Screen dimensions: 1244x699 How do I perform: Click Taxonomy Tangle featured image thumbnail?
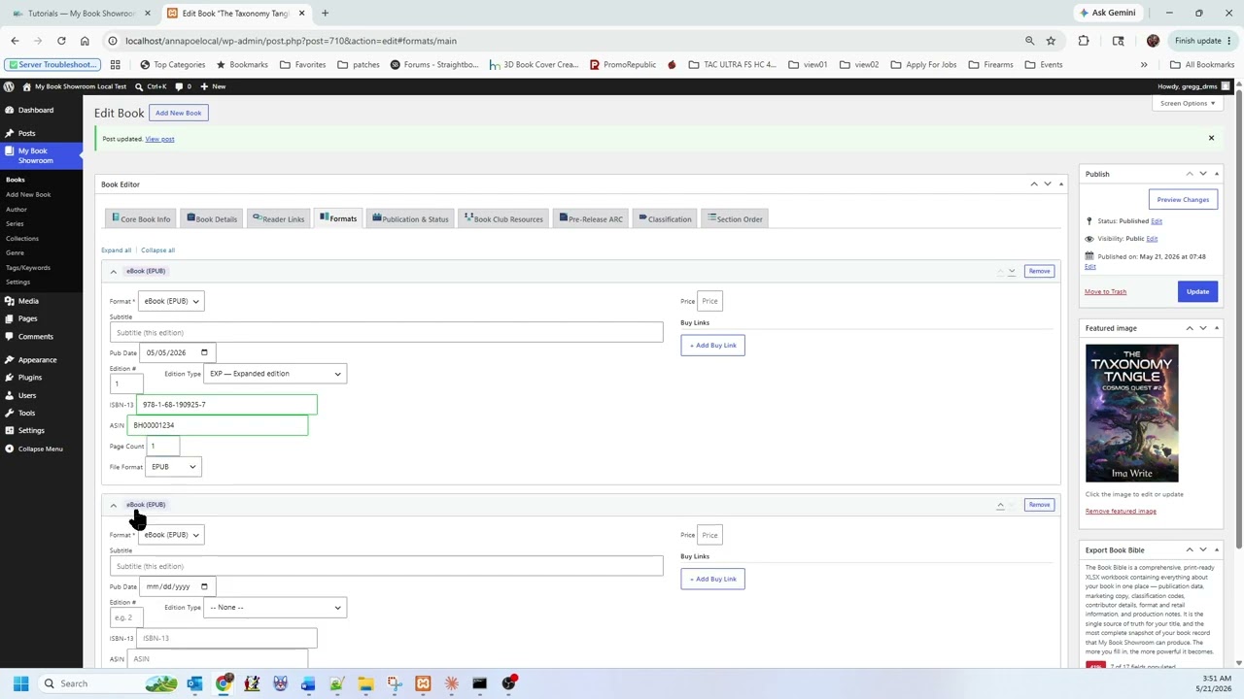point(1131,414)
